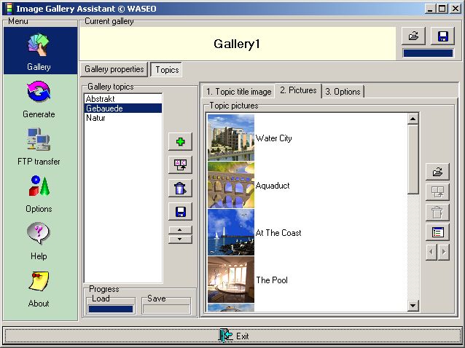Image resolution: width=465 pixels, height=348 pixels.
Task: Move selected topic up
Action: pos(180,230)
